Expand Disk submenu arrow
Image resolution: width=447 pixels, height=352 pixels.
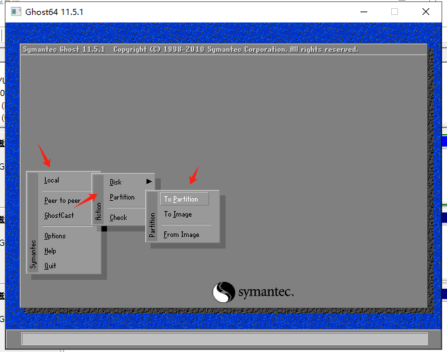[x=149, y=181]
